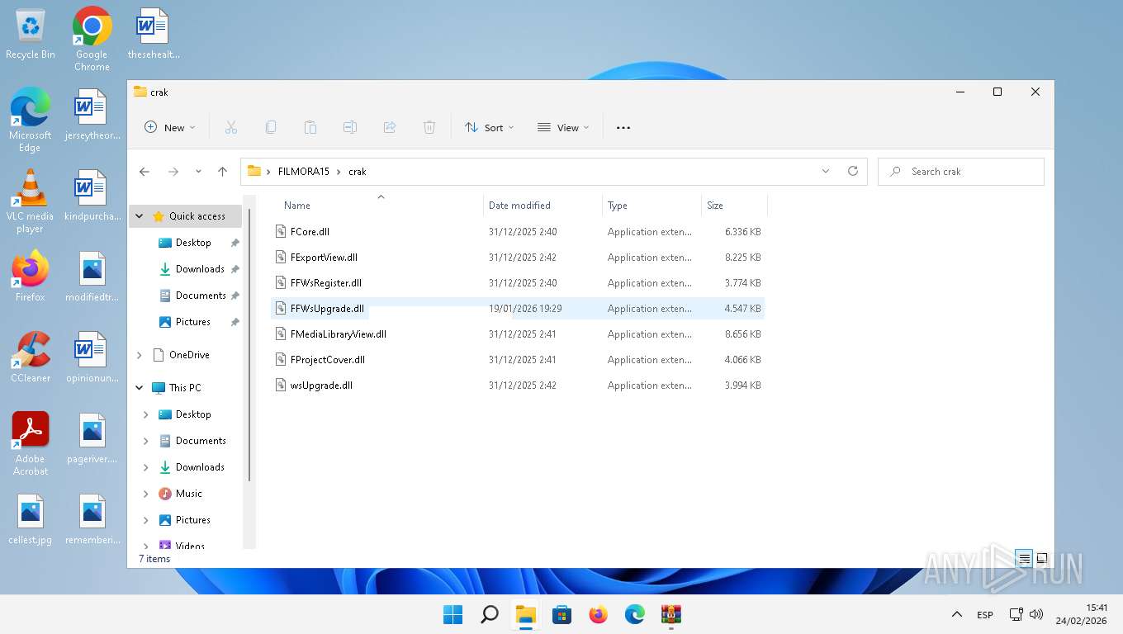The height and width of the screenshot is (634, 1123).
Task: Open the Sort dropdown menu
Action: click(490, 127)
